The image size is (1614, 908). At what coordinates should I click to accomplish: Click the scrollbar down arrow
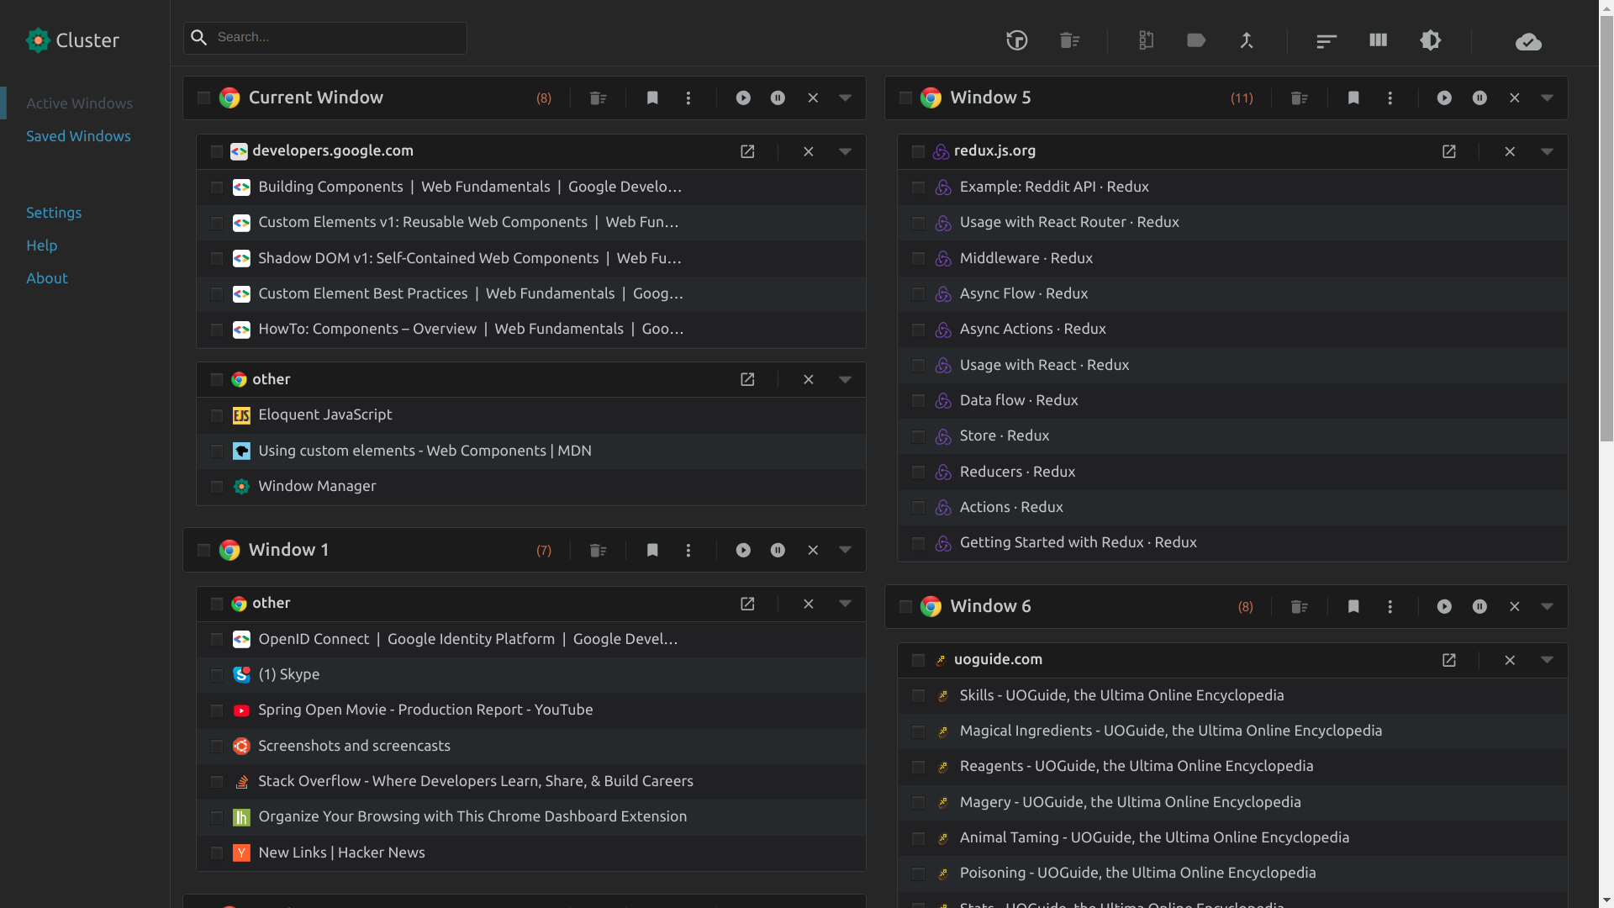[x=1606, y=900]
